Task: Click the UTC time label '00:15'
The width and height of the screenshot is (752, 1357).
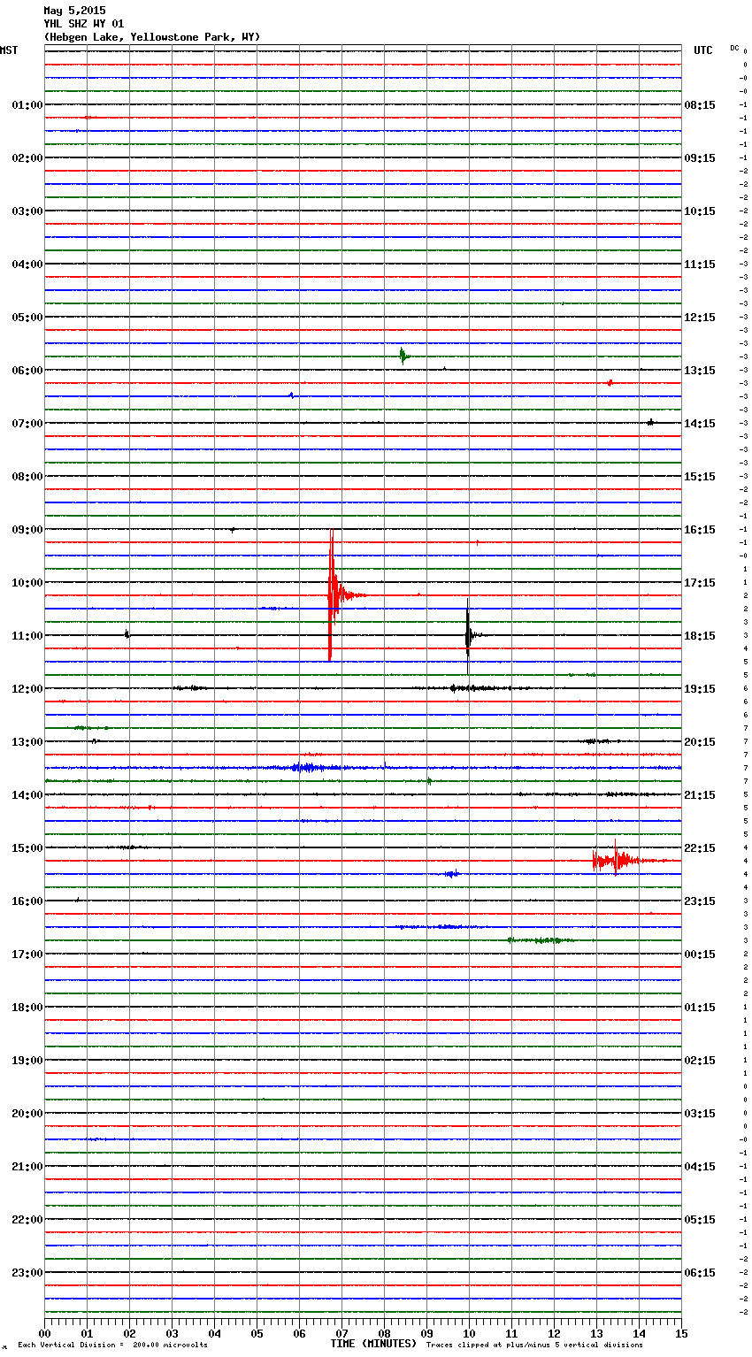Action: click(x=700, y=954)
